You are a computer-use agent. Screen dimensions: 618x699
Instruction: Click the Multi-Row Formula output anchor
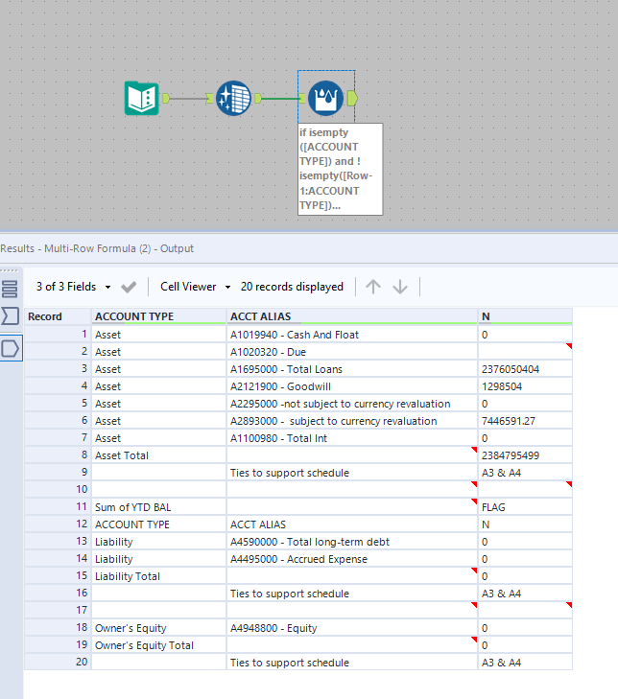pos(351,98)
